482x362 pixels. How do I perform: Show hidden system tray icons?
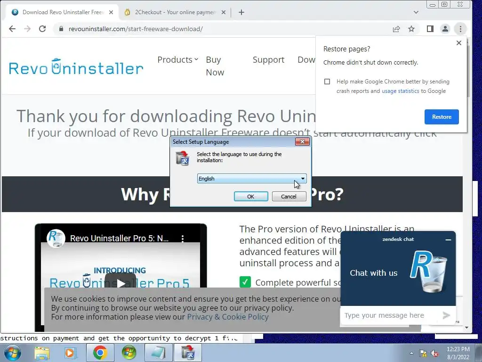(x=411, y=353)
